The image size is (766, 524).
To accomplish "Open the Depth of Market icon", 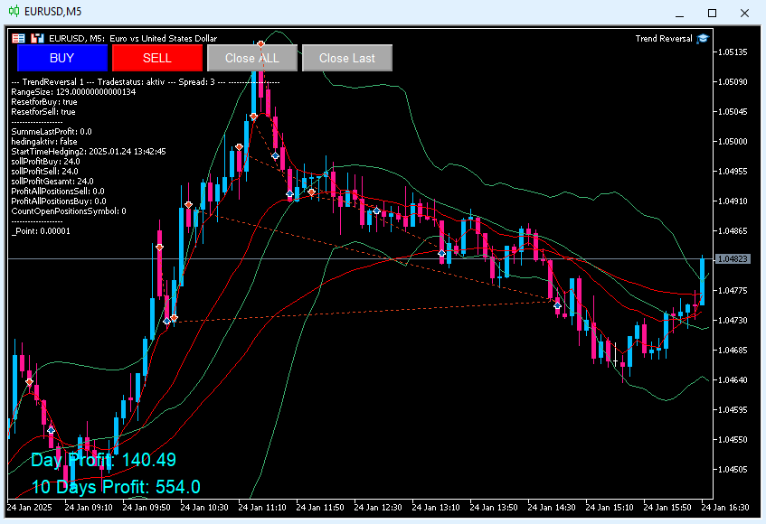I will 37,38.
